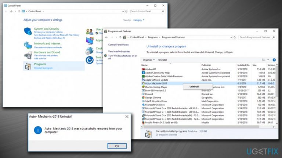Expand Control Panel address bar history dropdown
Viewport: 282px width, 158px height.
123,11
